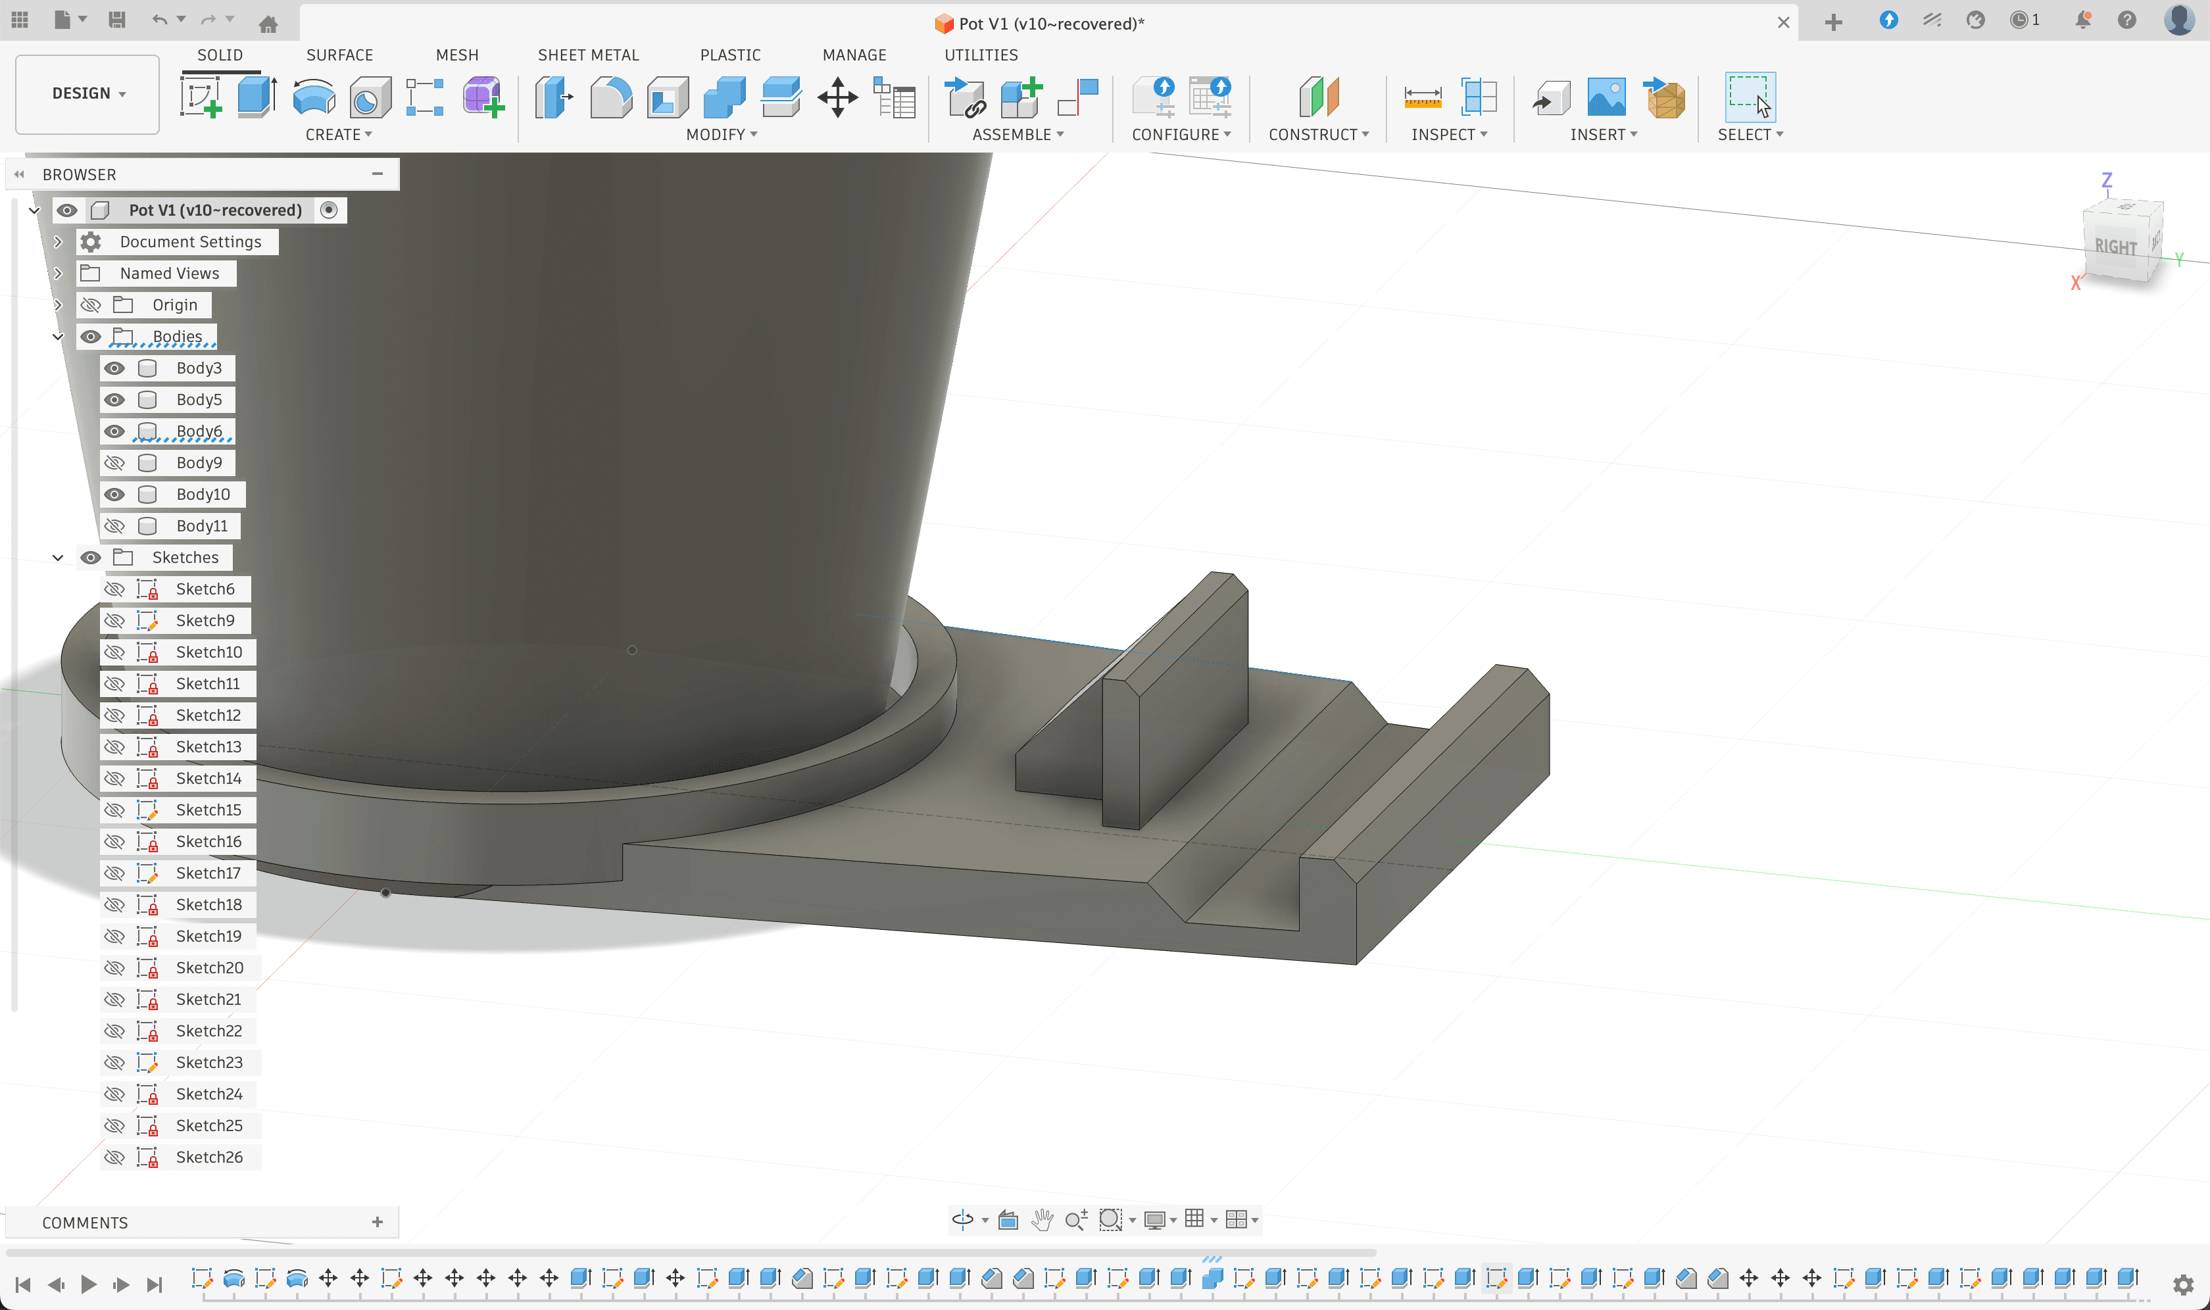This screenshot has height=1310, width=2210.
Task: Open the DESIGN workspace dropdown
Action: coord(87,93)
